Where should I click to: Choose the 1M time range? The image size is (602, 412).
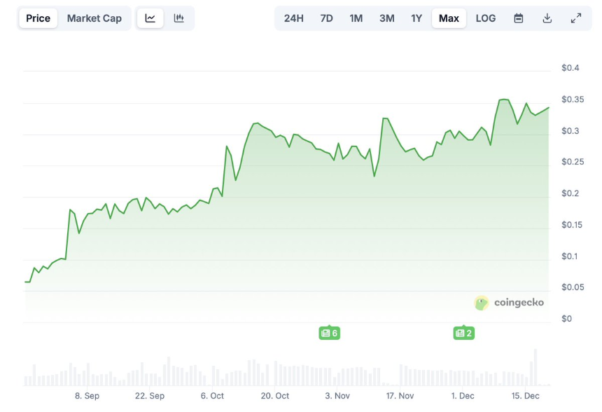356,18
